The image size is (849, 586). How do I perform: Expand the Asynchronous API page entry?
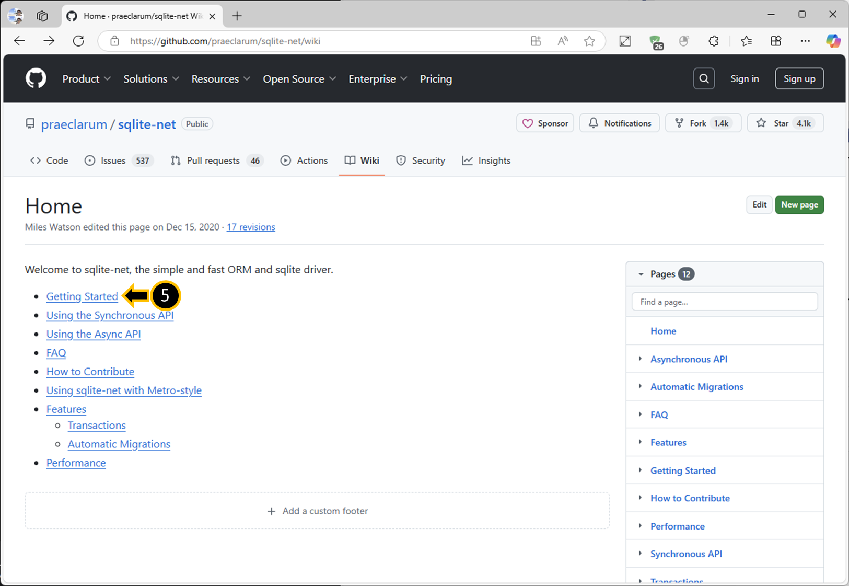(x=640, y=359)
